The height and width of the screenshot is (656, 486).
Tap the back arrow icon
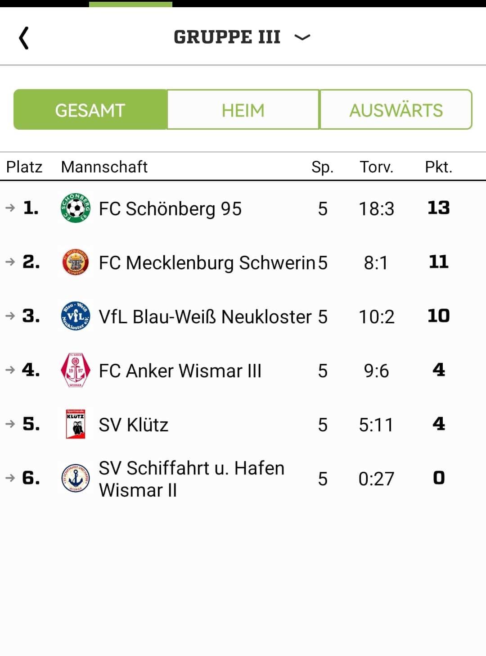(x=24, y=38)
